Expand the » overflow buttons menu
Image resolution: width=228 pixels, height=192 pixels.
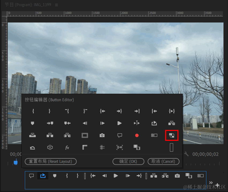211,183
